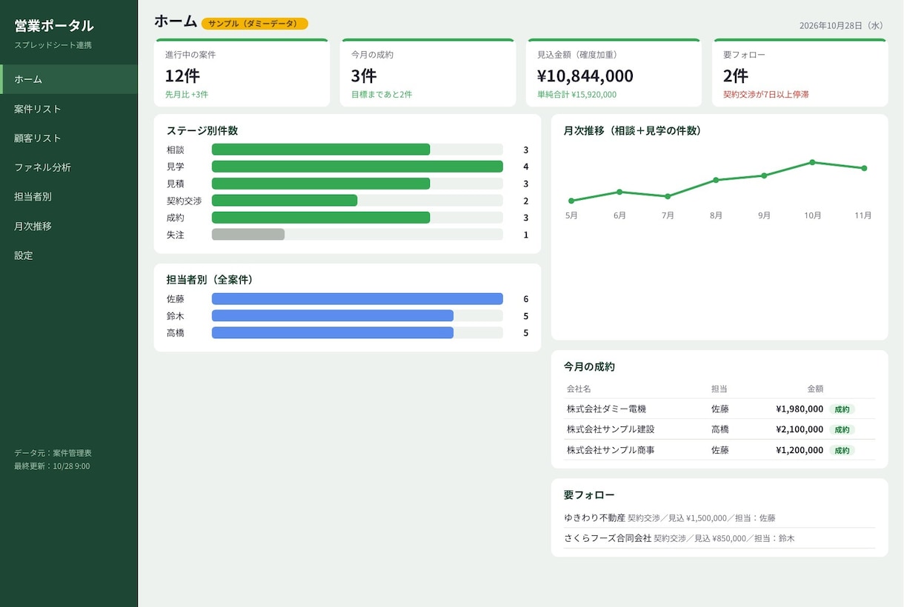The image size is (904, 607).
Task: Click 高橋 in 今月の成約 table
Action: point(720,429)
